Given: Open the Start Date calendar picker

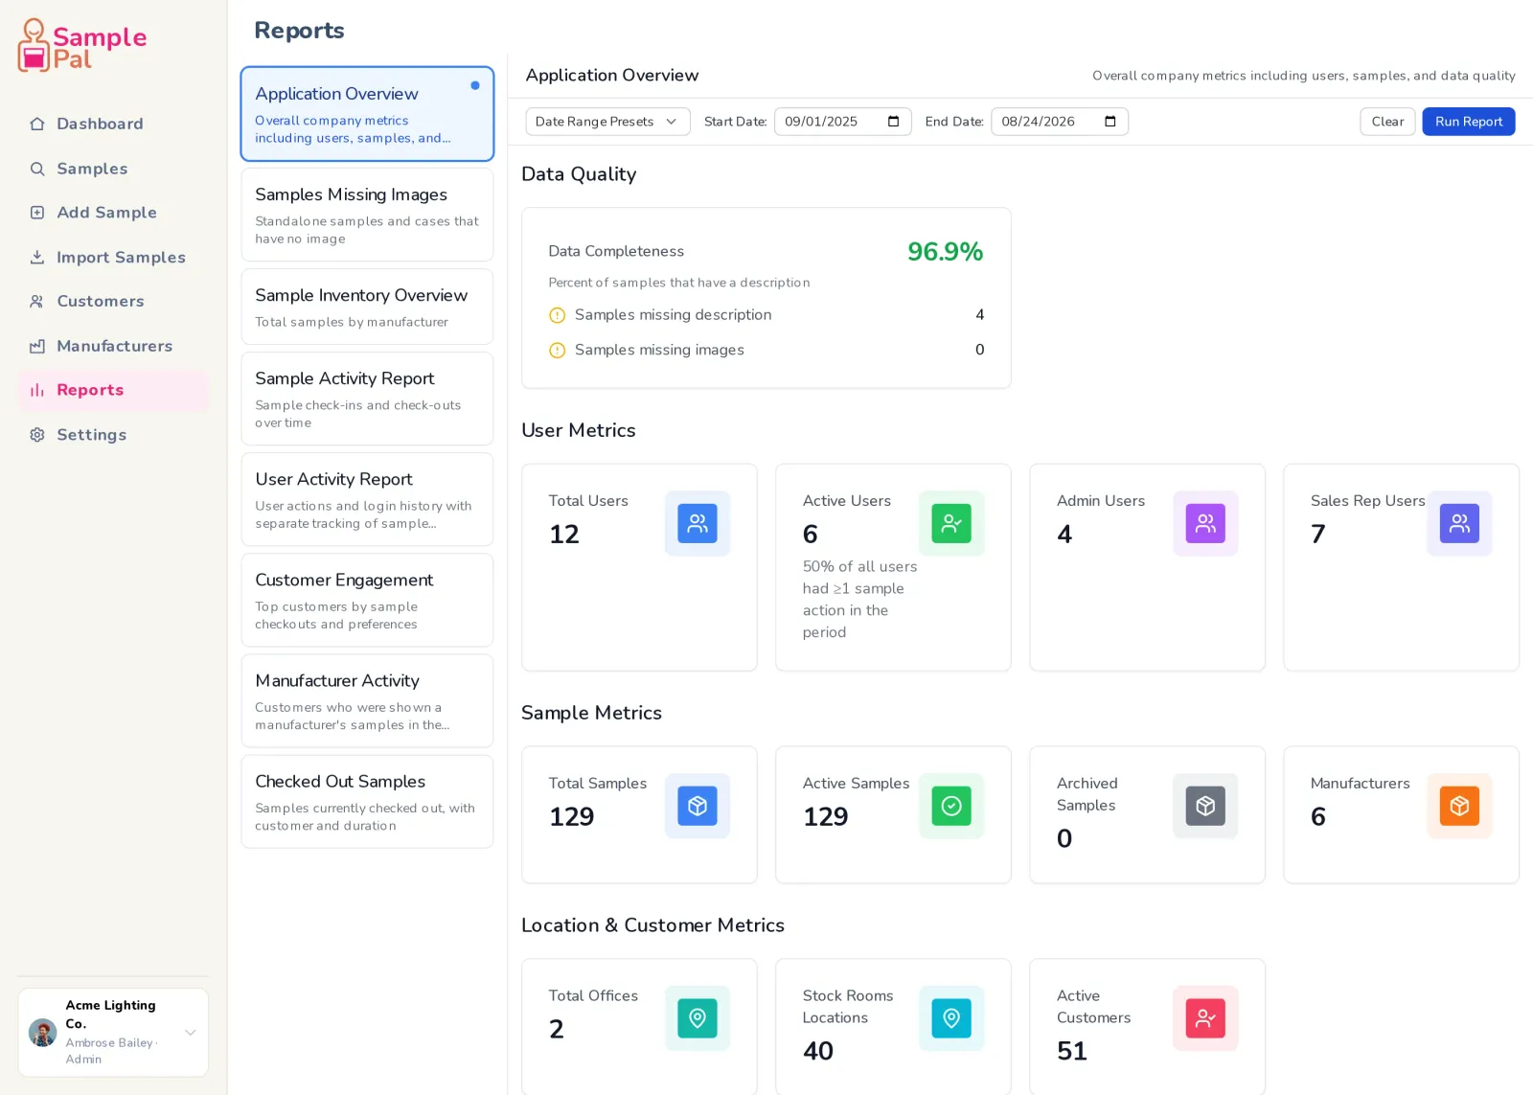Looking at the screenshot, I should click(893, 122).
